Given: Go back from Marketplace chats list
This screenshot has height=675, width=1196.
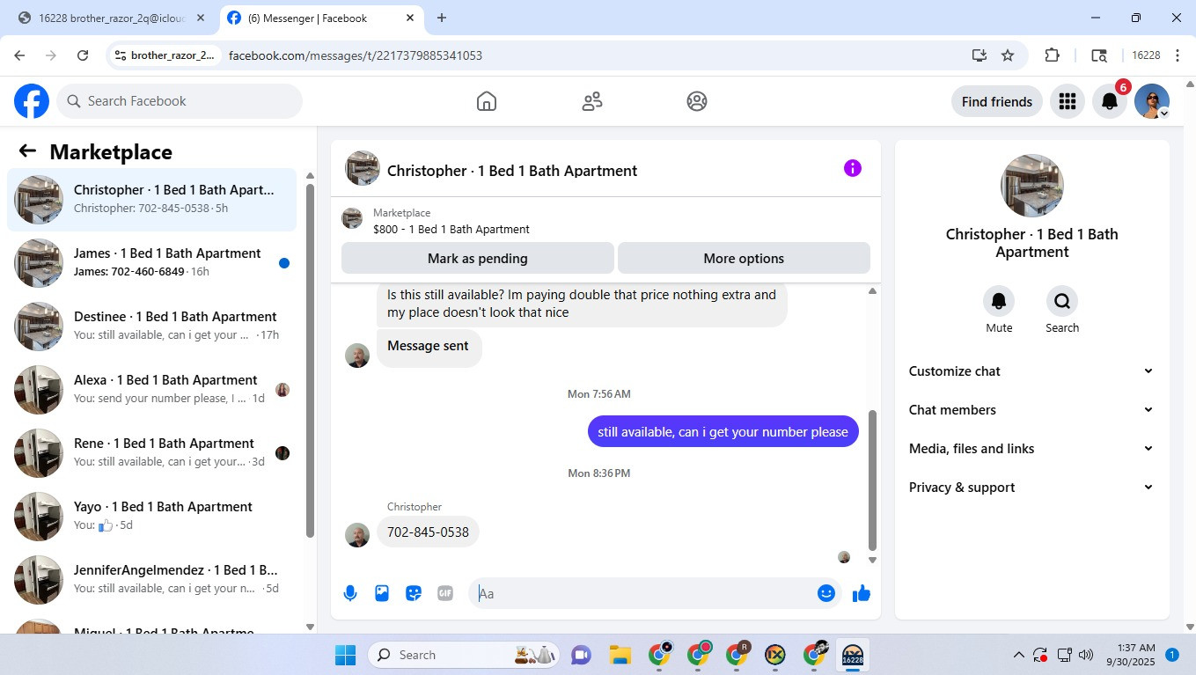Looking at the screenshot, I should 27,151.
